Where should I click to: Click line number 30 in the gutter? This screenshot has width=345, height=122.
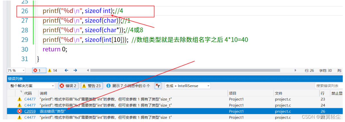tap(25, 49)
